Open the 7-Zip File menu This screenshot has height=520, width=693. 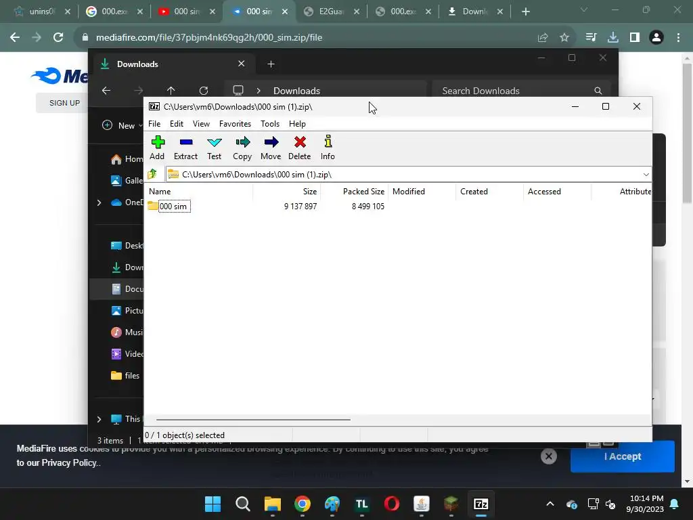(154, 124)
